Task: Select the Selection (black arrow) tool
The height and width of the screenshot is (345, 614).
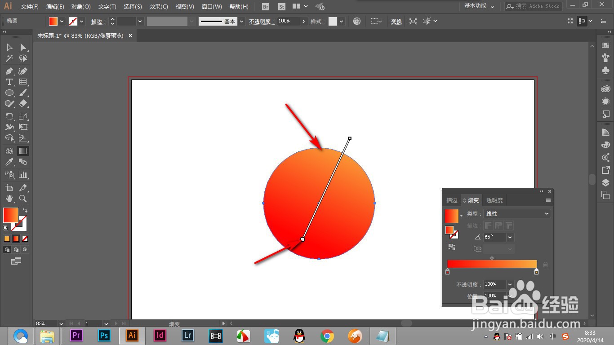Action: 9,48
